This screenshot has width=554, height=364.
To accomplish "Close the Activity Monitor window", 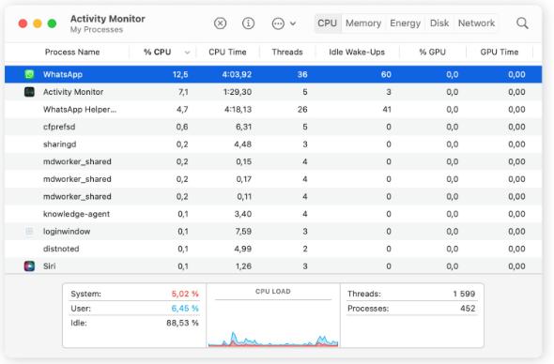I will point(23,23).
